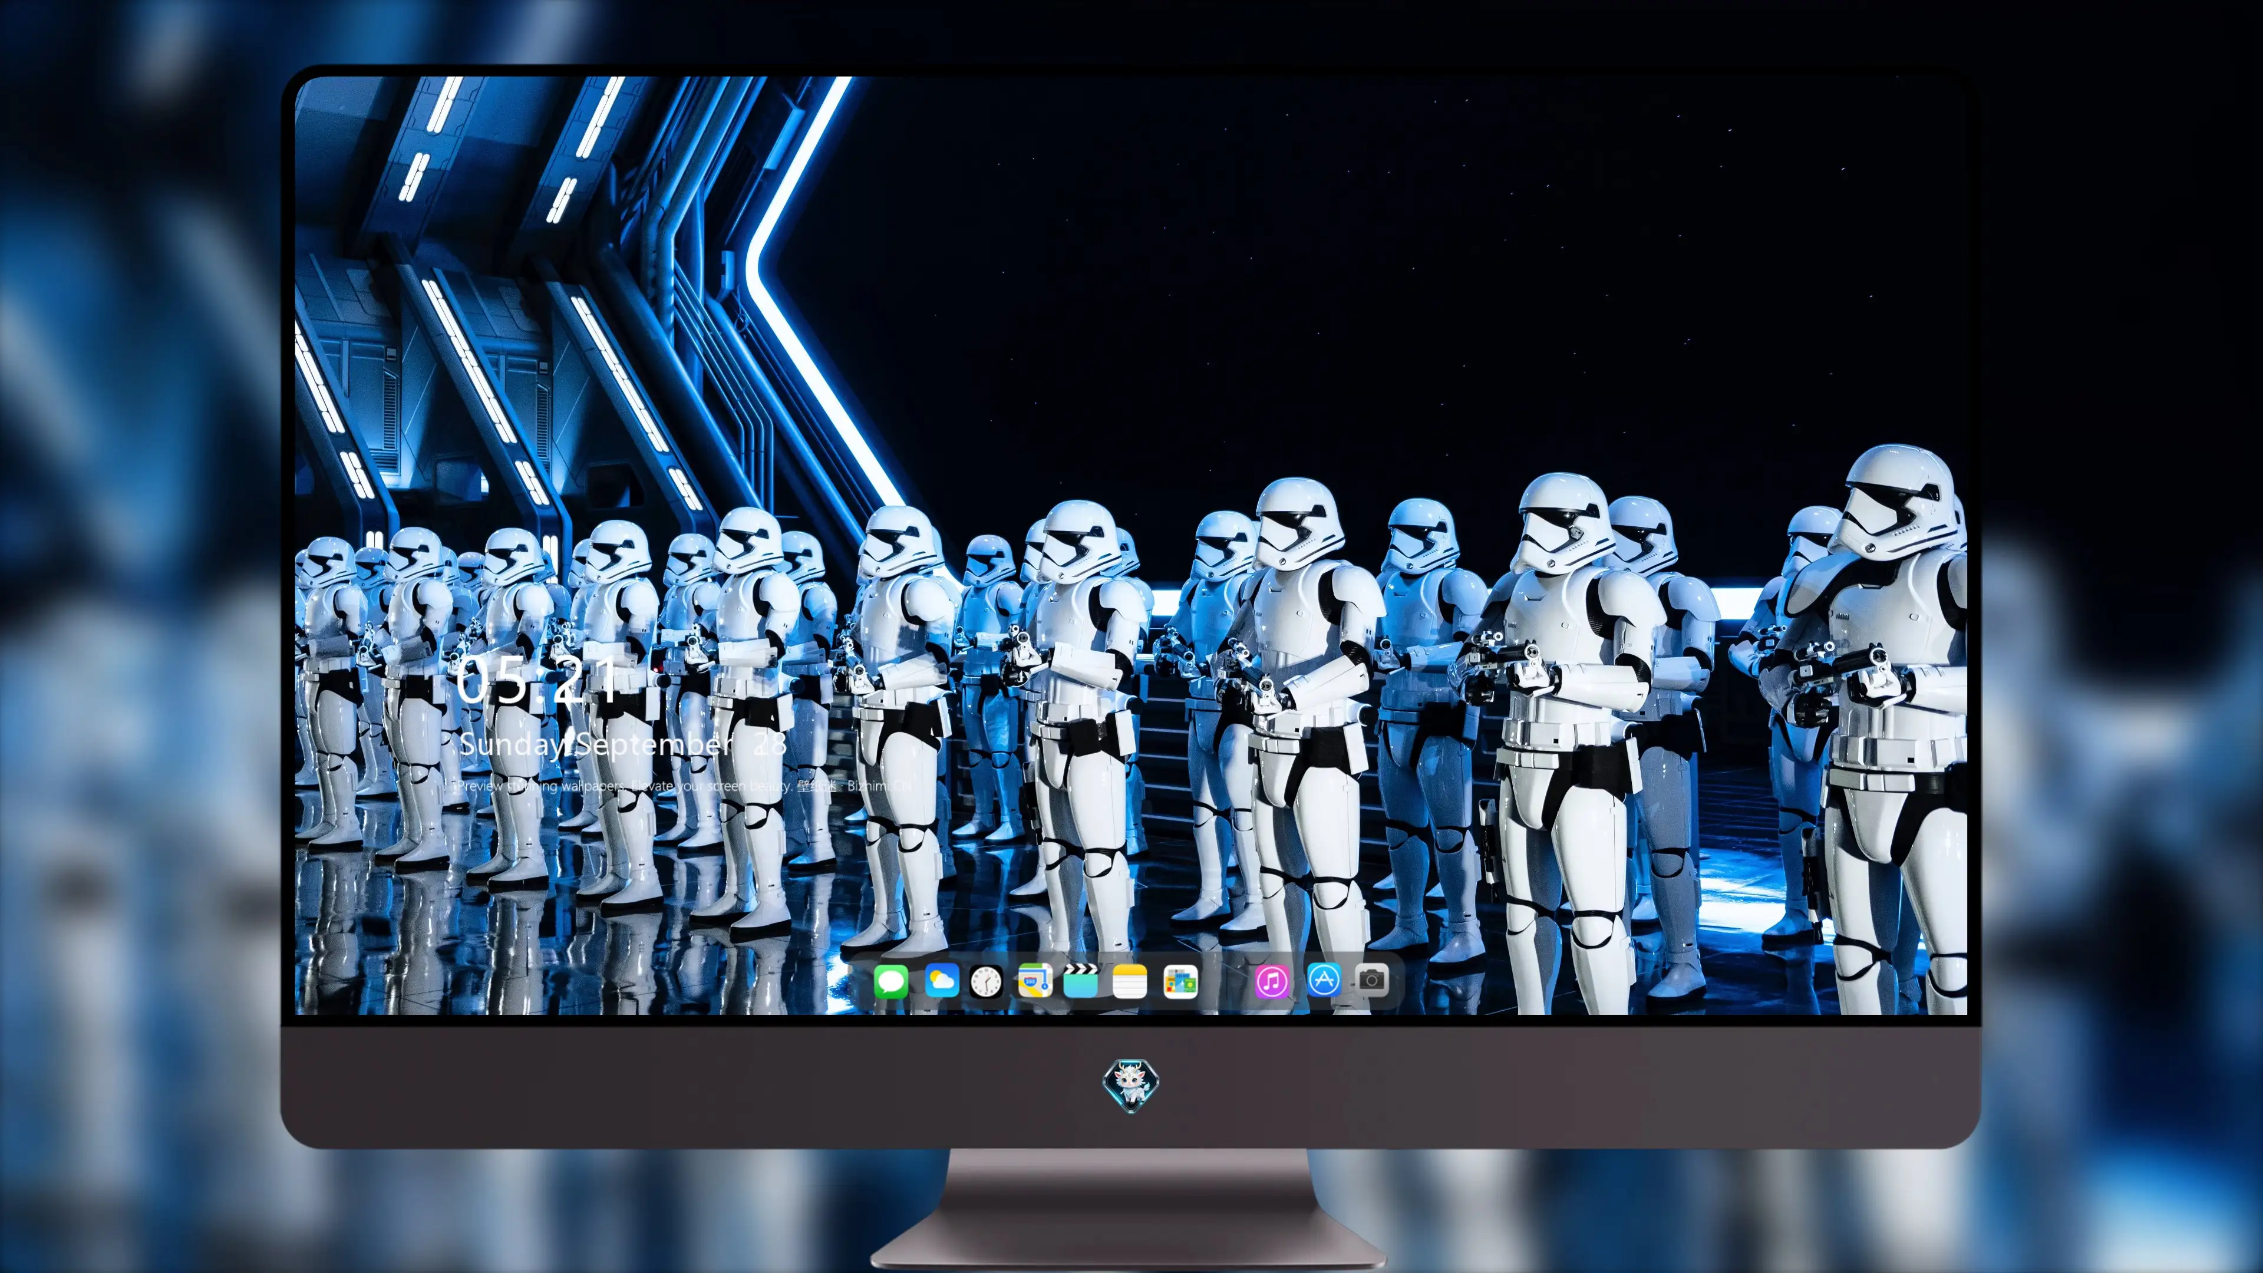Launch the clapperboard Videos app in the dock

1081,981
